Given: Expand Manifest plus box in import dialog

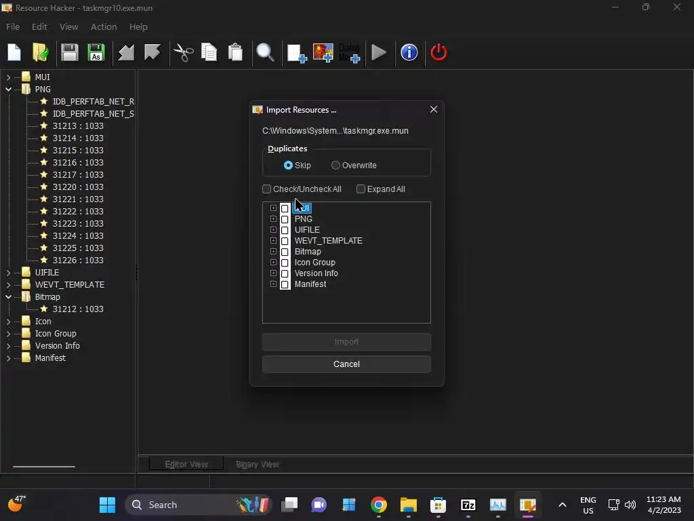Looking at the screenshot, I should coord(273,284).
